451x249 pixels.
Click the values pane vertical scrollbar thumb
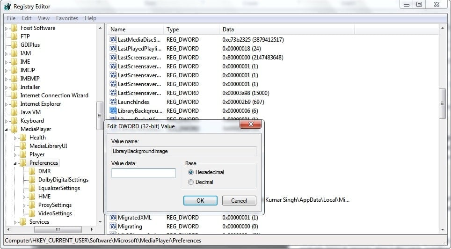[x=443, y=103]
